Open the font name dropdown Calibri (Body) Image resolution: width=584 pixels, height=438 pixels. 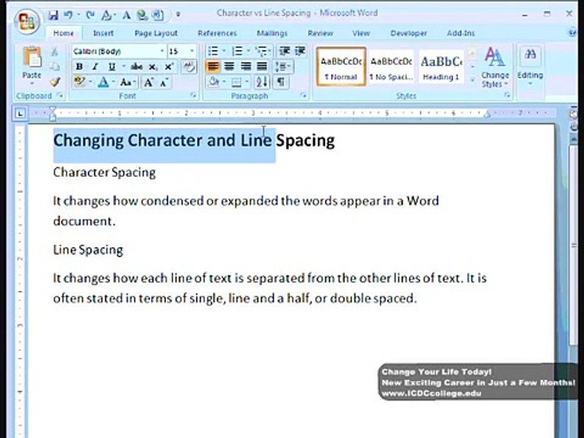162,51
